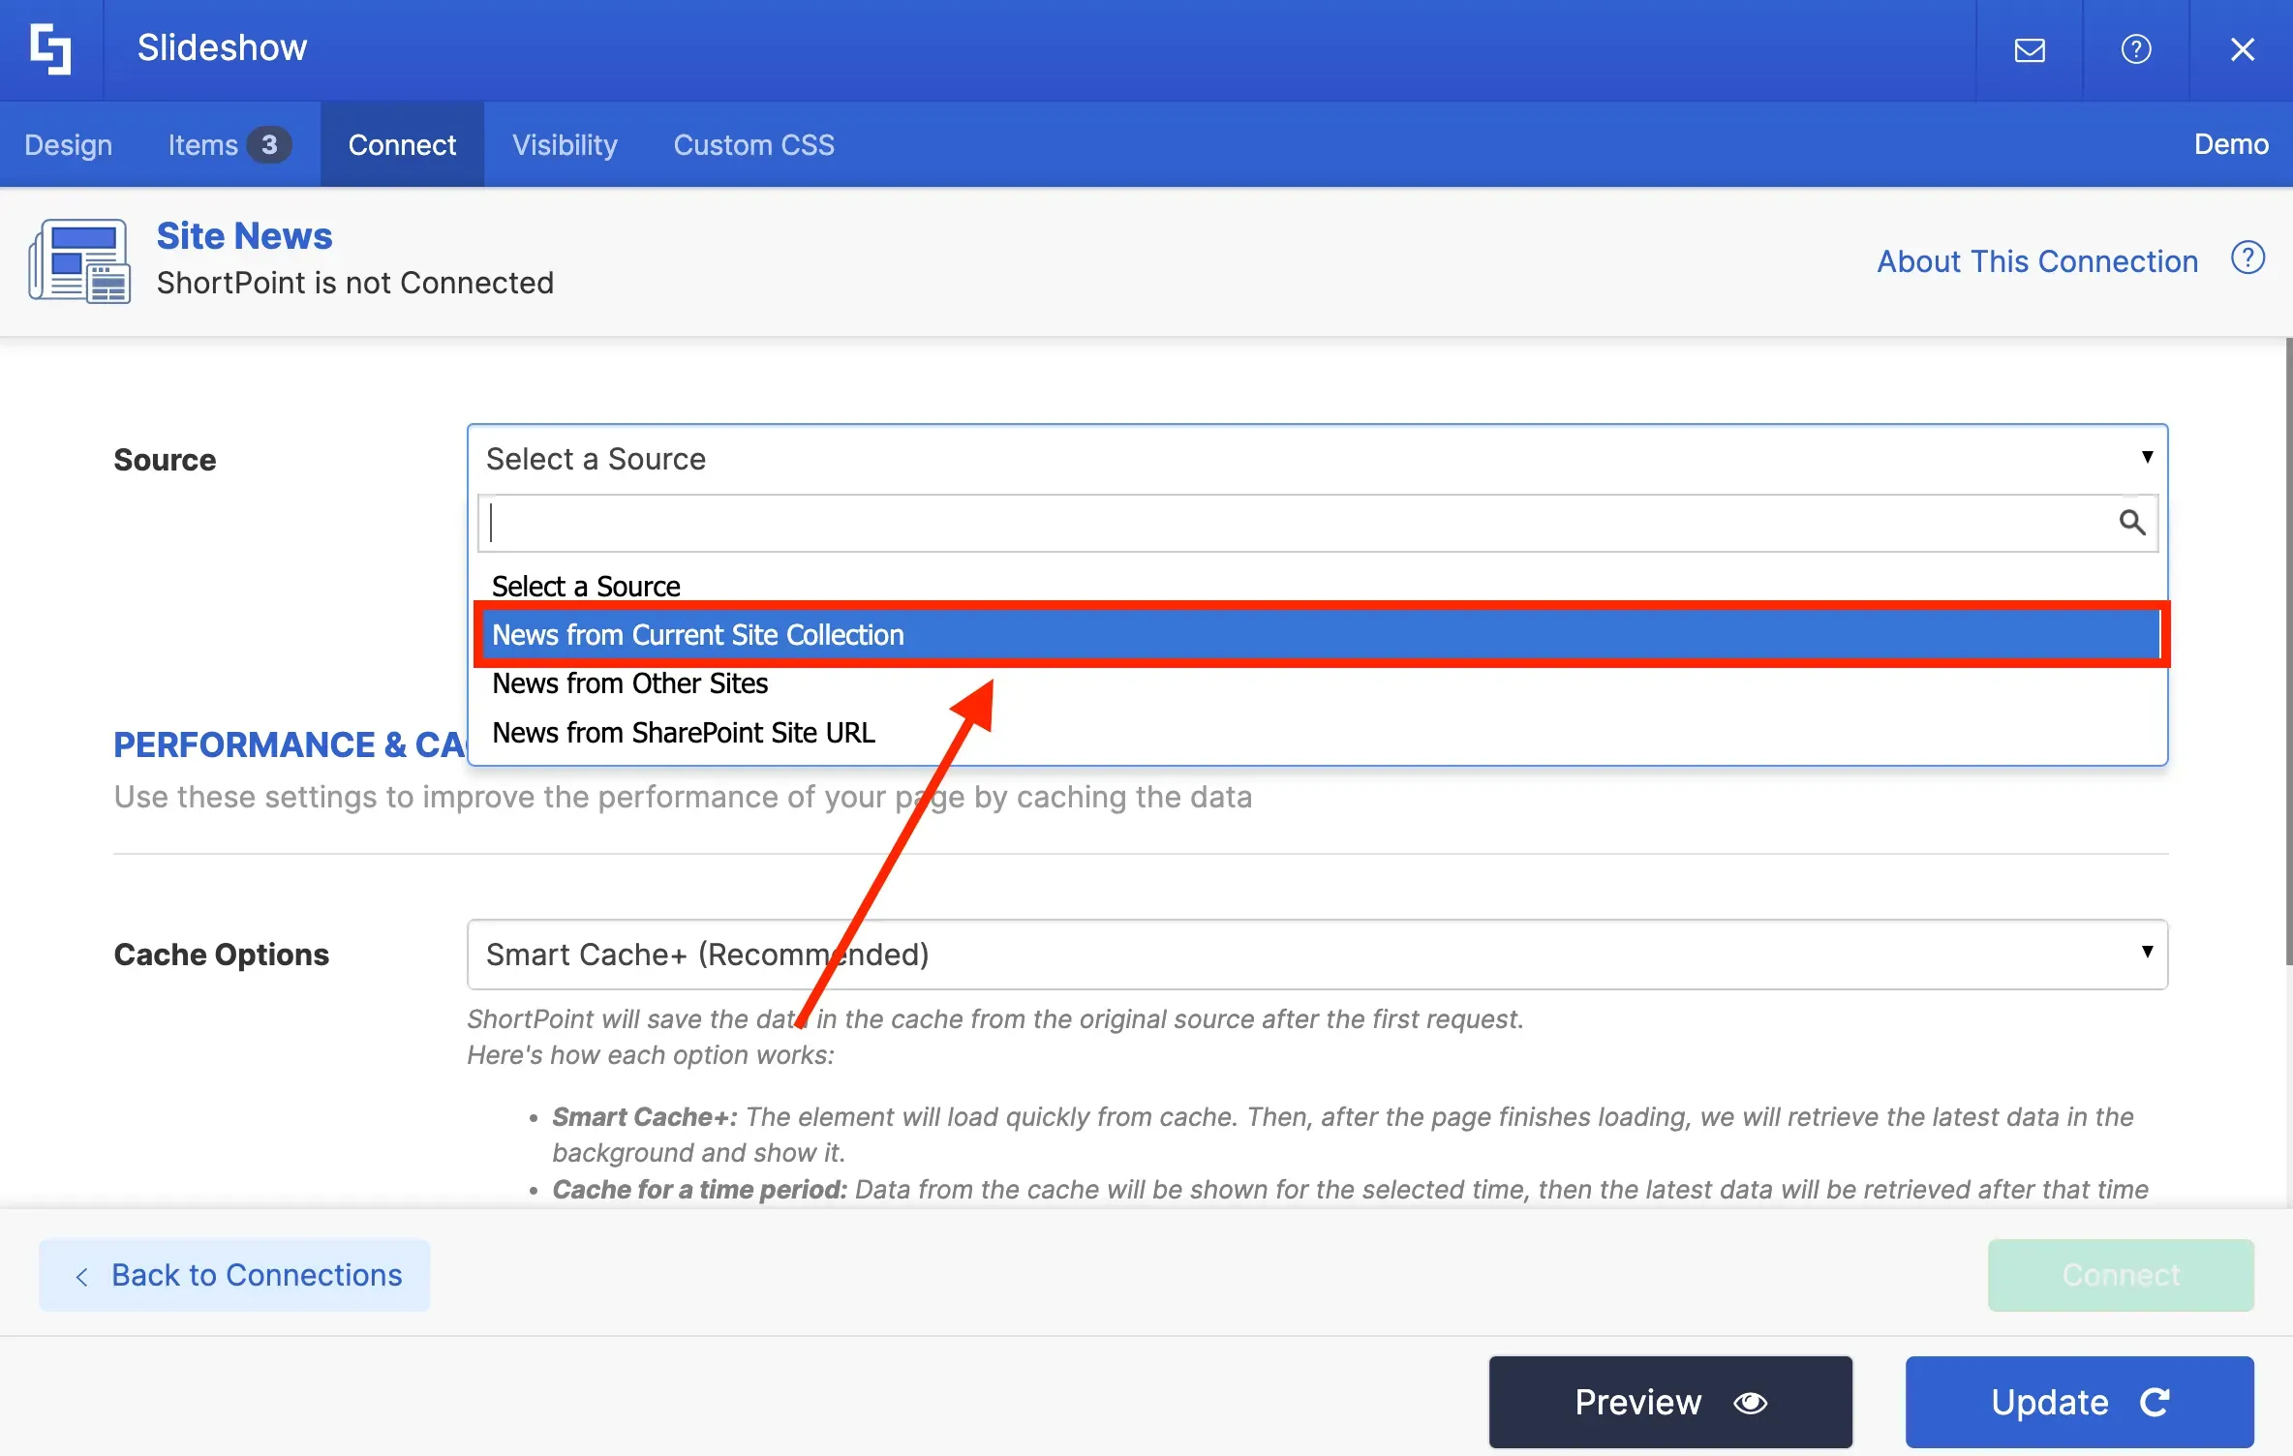Click the eye icon on Preview button
This screenshot has height=1456, width=2293.
[x=1751, y=1402]
